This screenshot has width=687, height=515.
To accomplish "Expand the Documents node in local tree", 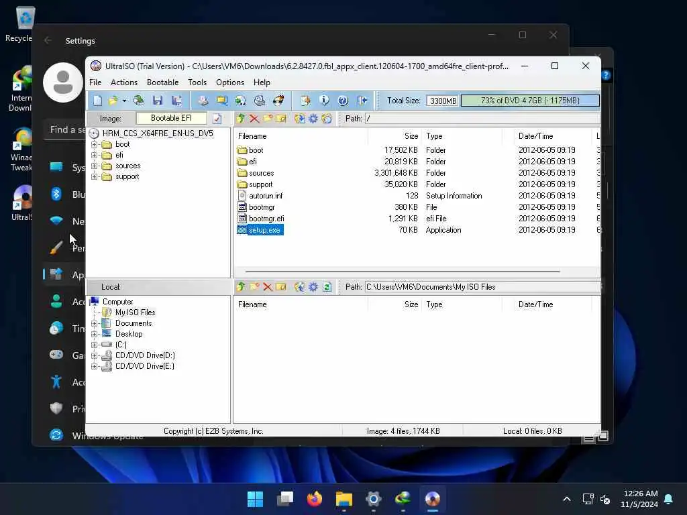I will pyautogui.click(x=94, y=324).
